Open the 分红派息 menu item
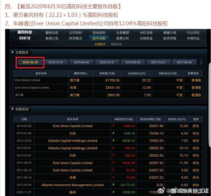This screenshot has height=196, width=211. (x=146, y=33)
